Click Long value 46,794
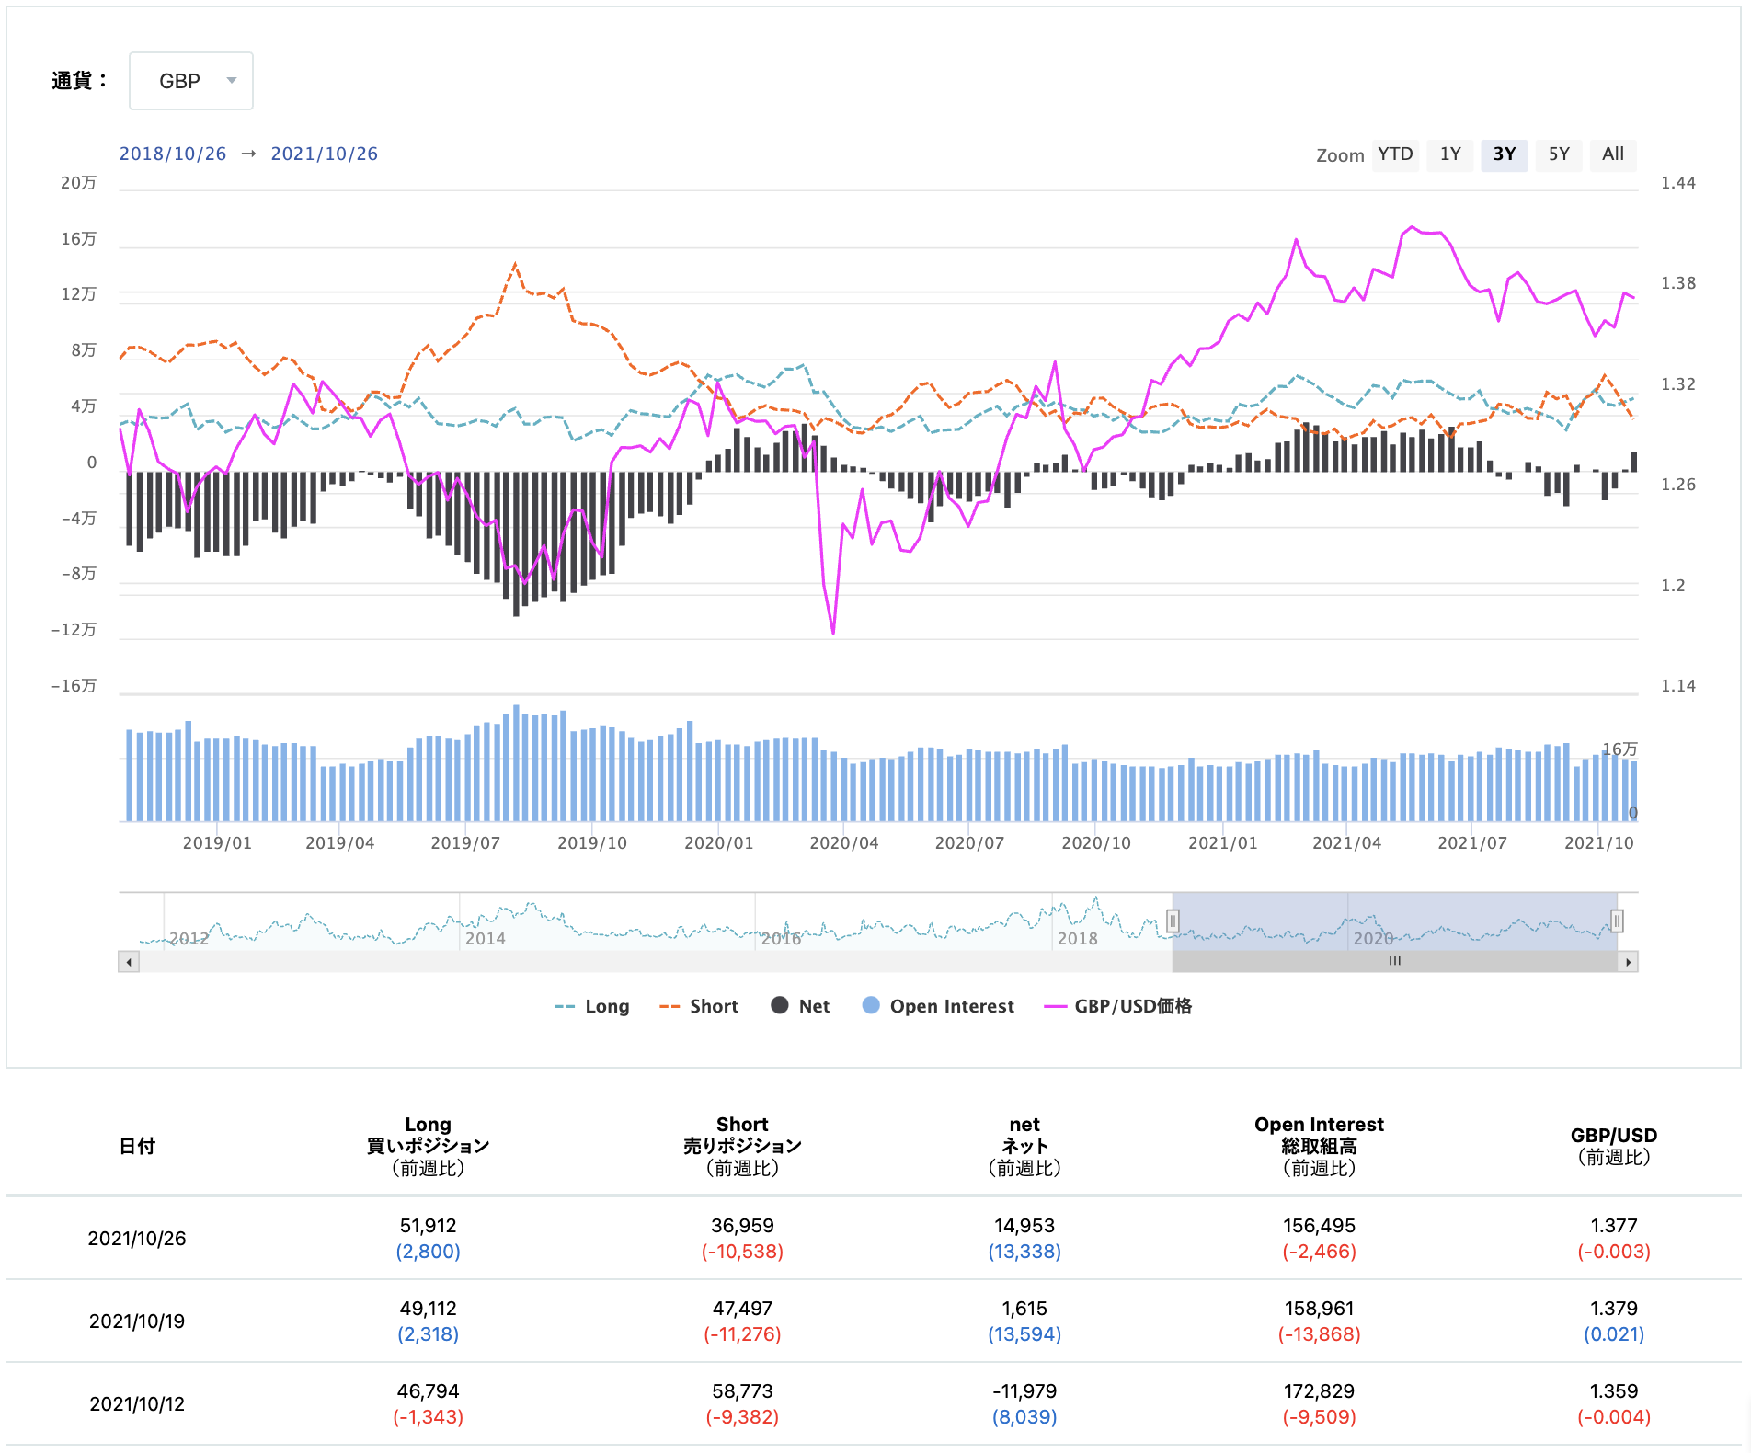Image resolution: width=1751 pixels, height=1453 pixels. pos(429,1391)
